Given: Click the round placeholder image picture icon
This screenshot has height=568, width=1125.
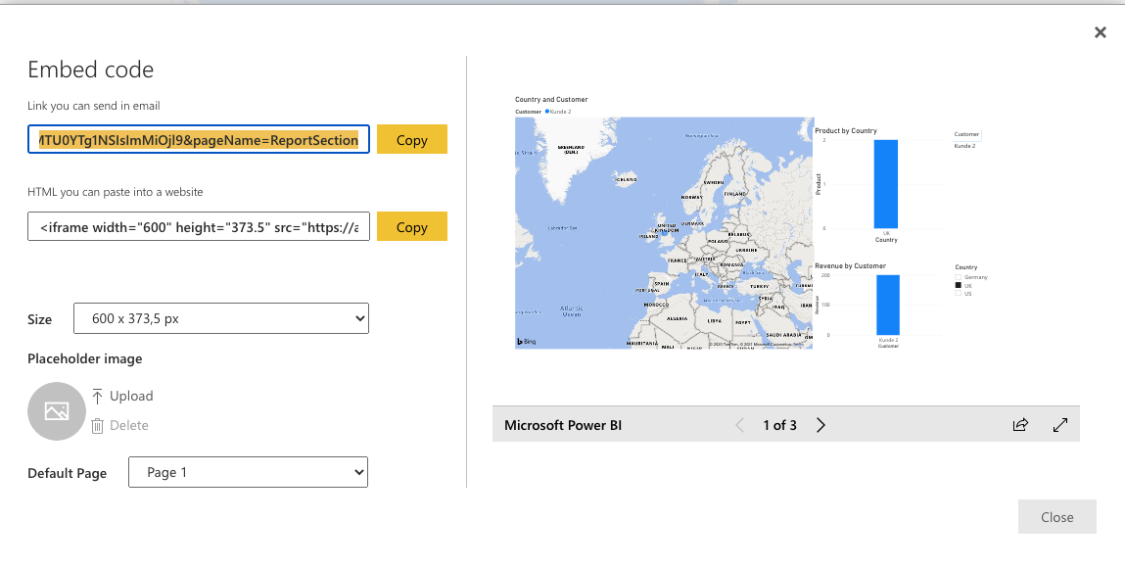Looking at the screenshot, I should point(57,411).
